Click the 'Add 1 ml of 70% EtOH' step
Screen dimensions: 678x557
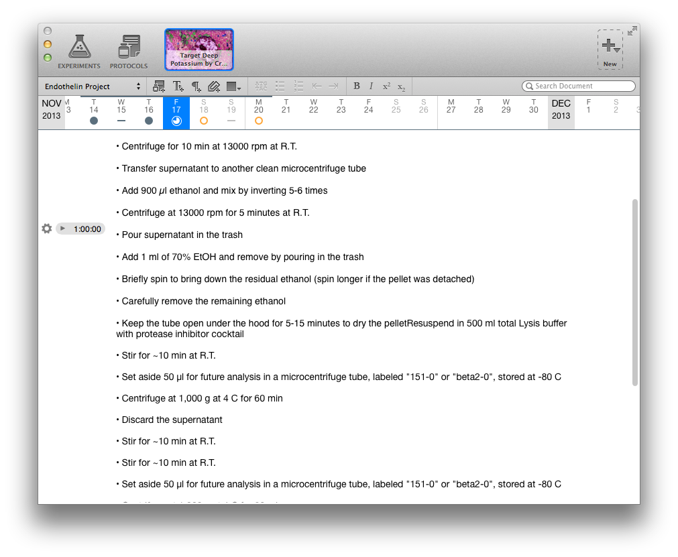(x=240, y=257)
